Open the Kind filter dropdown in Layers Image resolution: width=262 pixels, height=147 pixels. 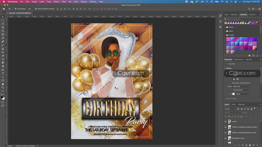pos(230,109)
